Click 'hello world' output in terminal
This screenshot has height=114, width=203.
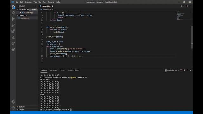[x=45, y=79]
